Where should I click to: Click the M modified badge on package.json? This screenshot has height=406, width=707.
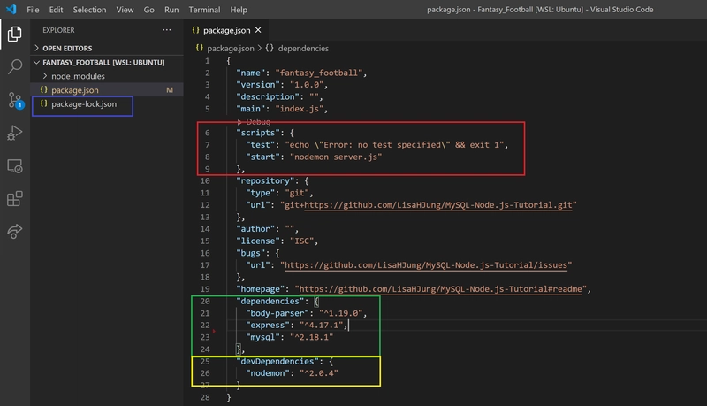[170, 89]
